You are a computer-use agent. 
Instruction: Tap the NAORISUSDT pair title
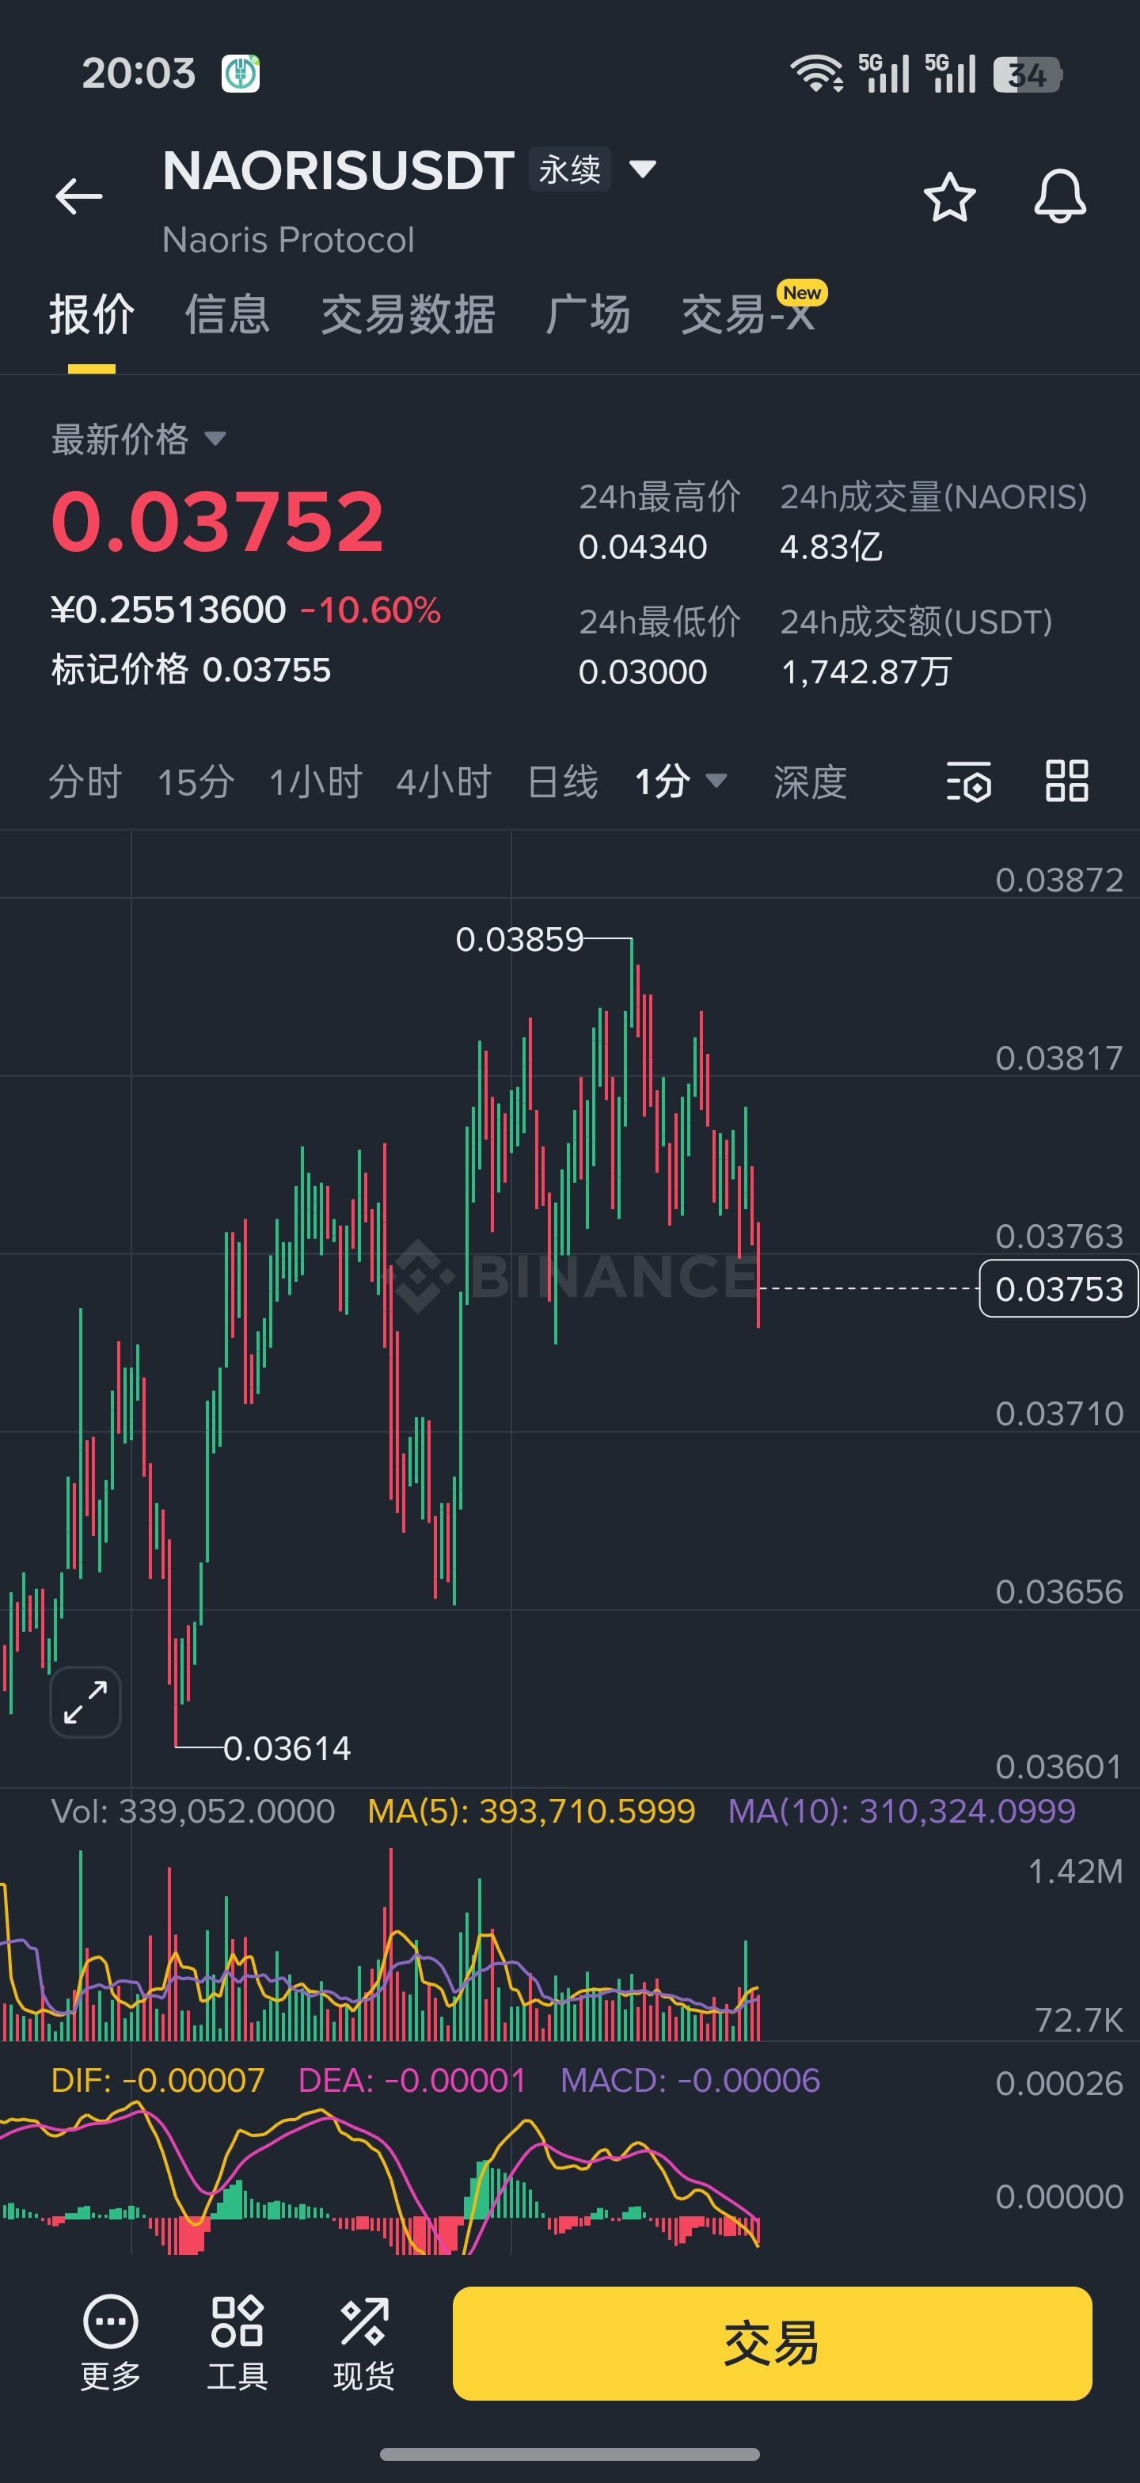coord(338,170)
